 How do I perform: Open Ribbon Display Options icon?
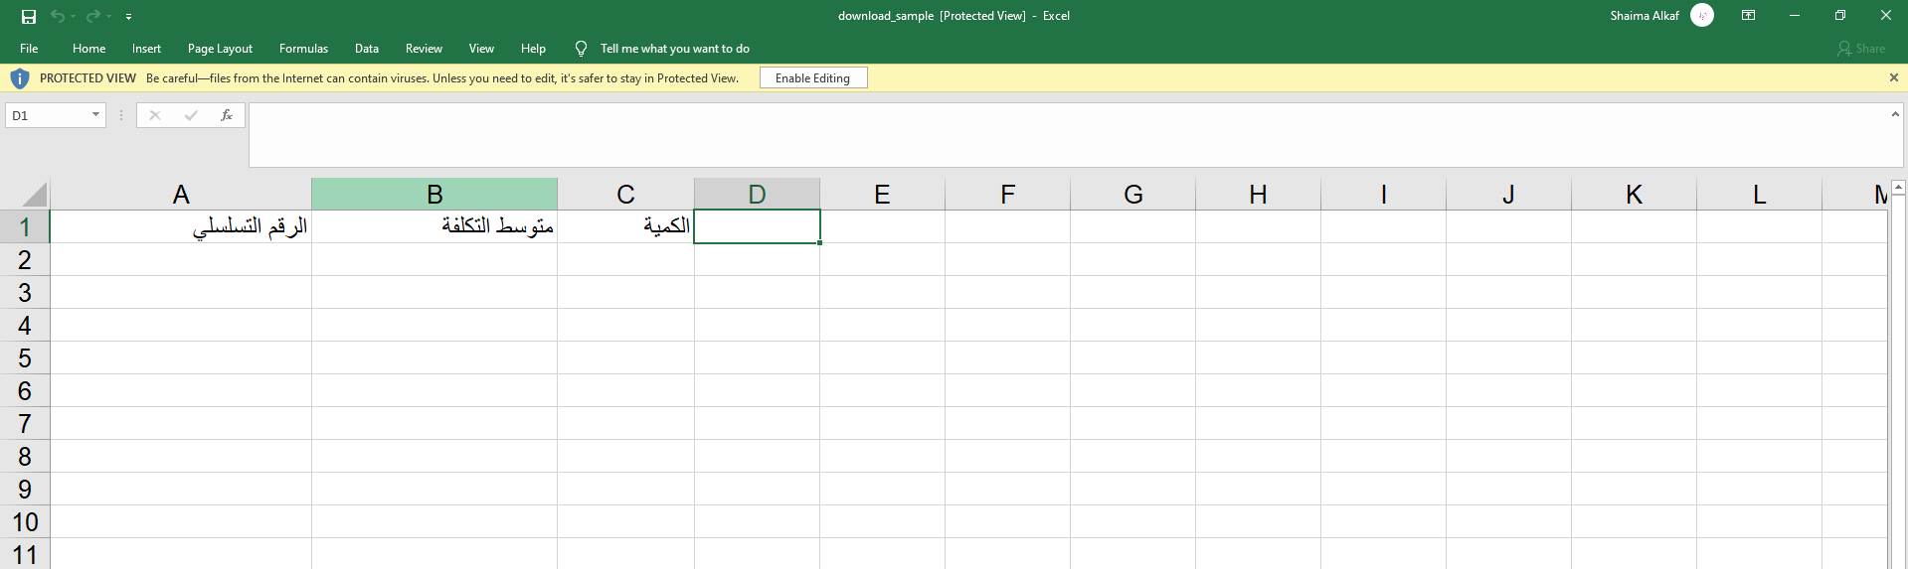tap(1748, 16)
